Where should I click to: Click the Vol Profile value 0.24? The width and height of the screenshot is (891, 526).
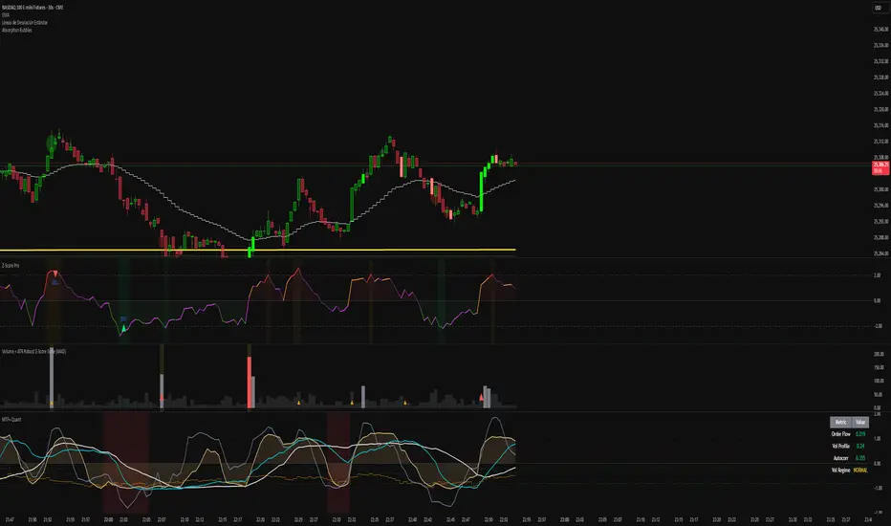(860, 446)
